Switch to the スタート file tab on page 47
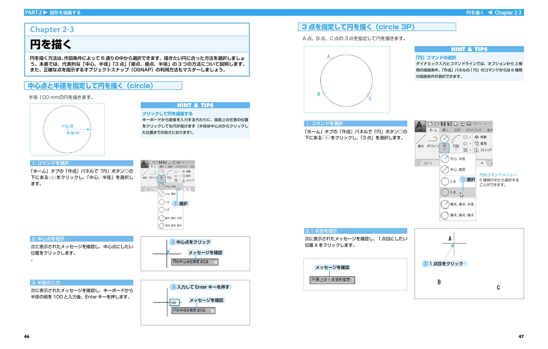 (x=428, y=163)
